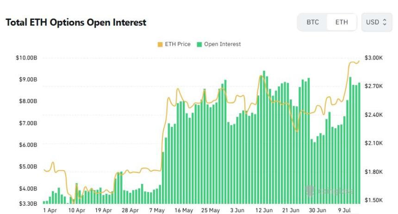Click the yellow ETH Price legend swatch

(160, 45)
